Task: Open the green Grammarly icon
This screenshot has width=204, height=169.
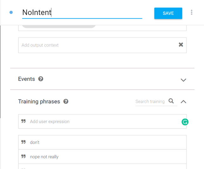Action: coord(185,122)
